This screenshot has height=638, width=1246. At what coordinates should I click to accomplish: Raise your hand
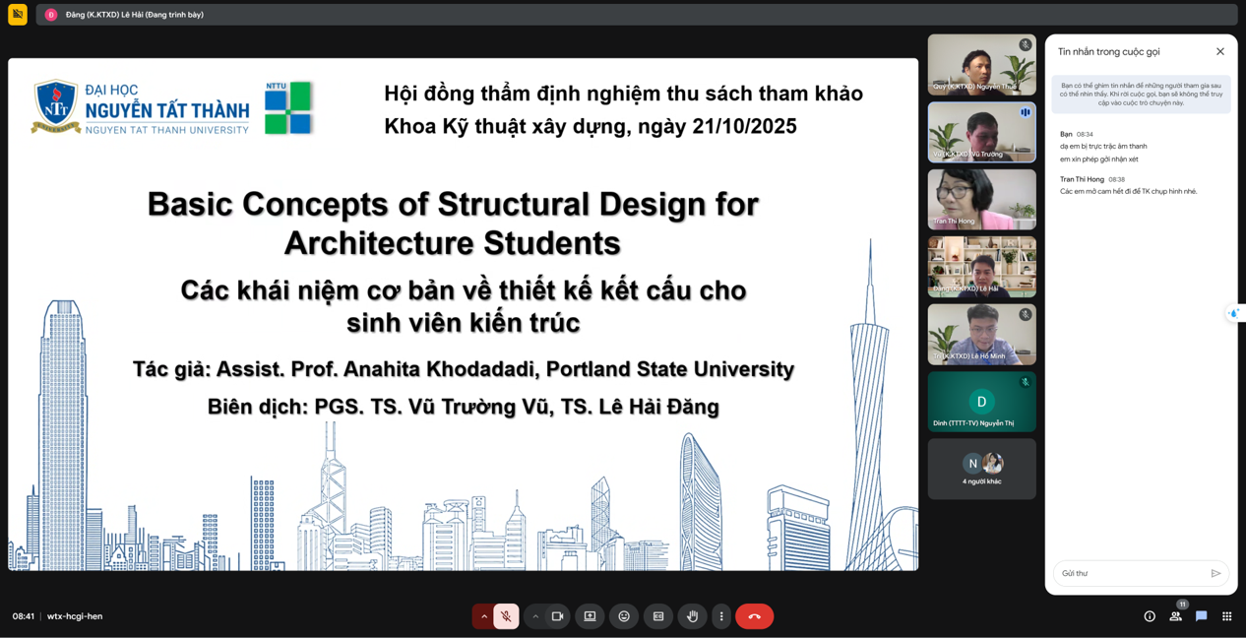(x=692, y=616)
